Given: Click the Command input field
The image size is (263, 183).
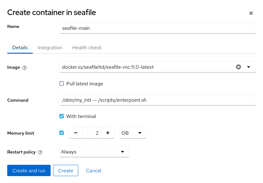Looking at the screenshot, I should coord(157,100).
